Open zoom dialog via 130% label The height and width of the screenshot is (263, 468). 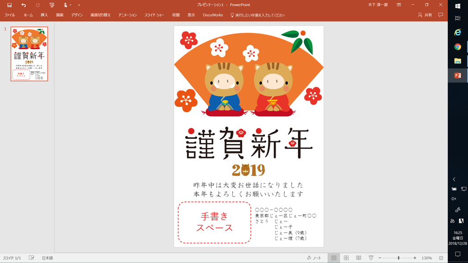coord(426,258)
